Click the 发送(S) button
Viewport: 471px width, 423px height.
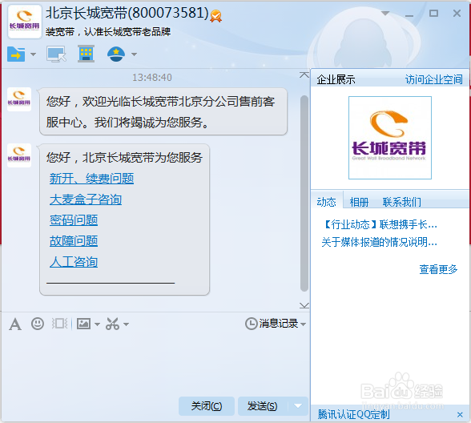[x=262, y=406]
